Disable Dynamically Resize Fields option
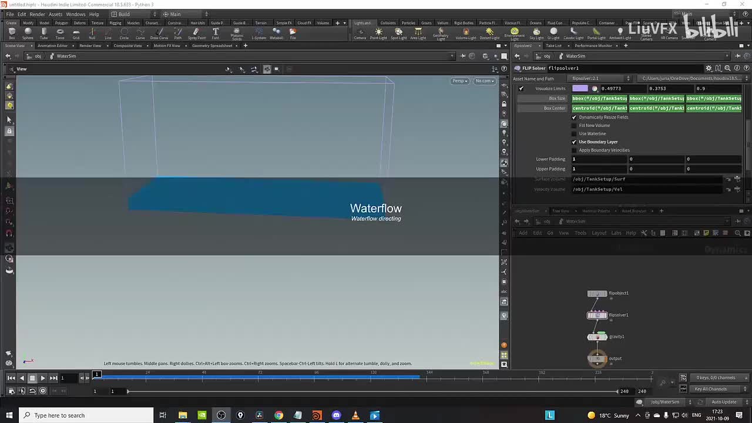The image size is (752, 423). 575,117
